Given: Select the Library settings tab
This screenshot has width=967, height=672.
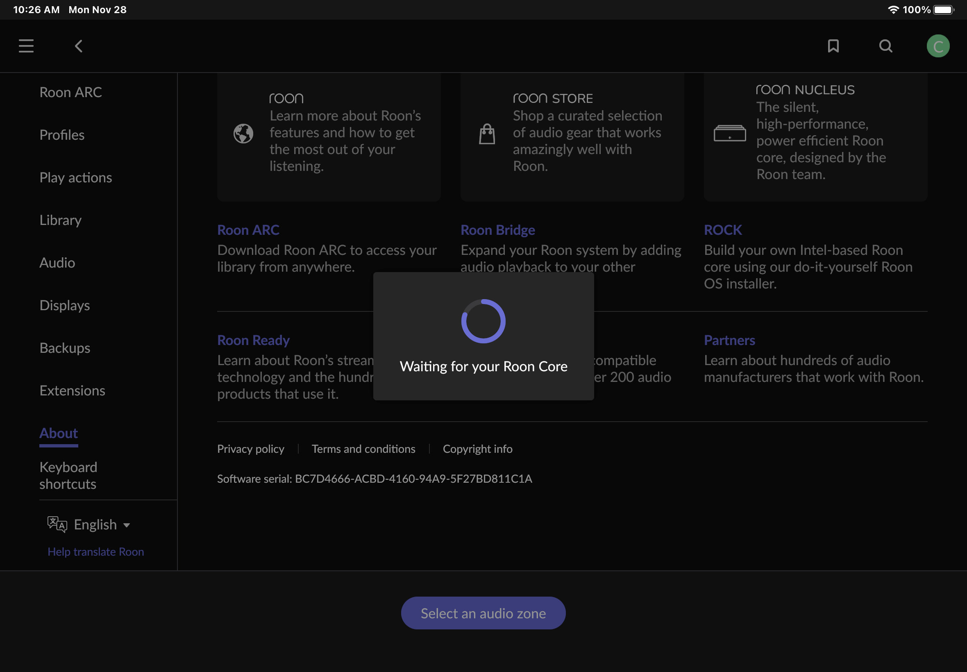Looking at the screenshot, I should pyautogui.click(x=61, y=220).
